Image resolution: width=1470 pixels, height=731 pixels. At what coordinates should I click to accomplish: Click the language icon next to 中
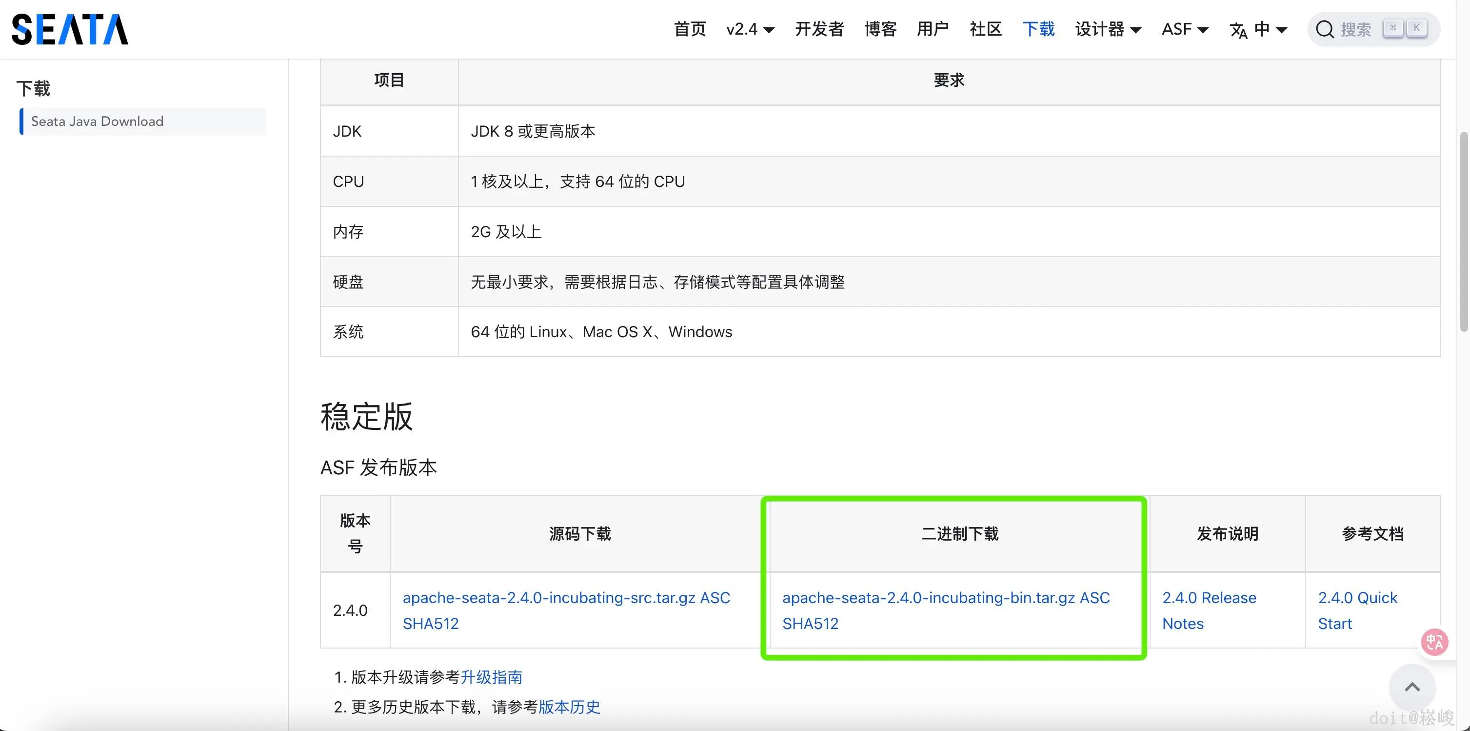pos(1238,30)
